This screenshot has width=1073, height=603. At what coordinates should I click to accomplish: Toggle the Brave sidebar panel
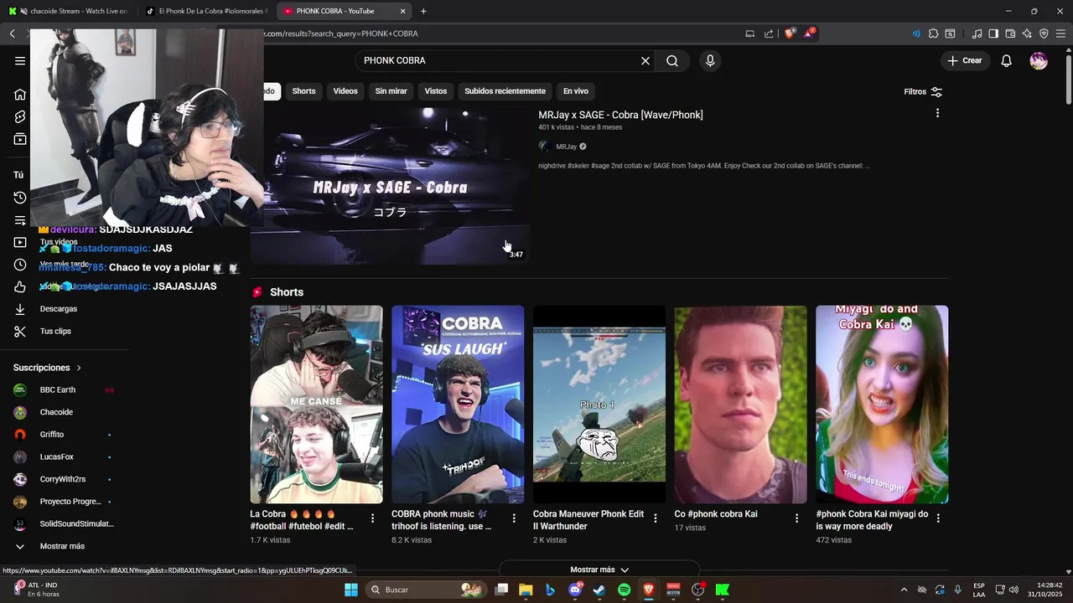pos(993,33)
